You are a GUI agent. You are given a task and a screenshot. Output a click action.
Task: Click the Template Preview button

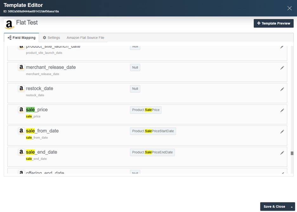tap(274, 23)
